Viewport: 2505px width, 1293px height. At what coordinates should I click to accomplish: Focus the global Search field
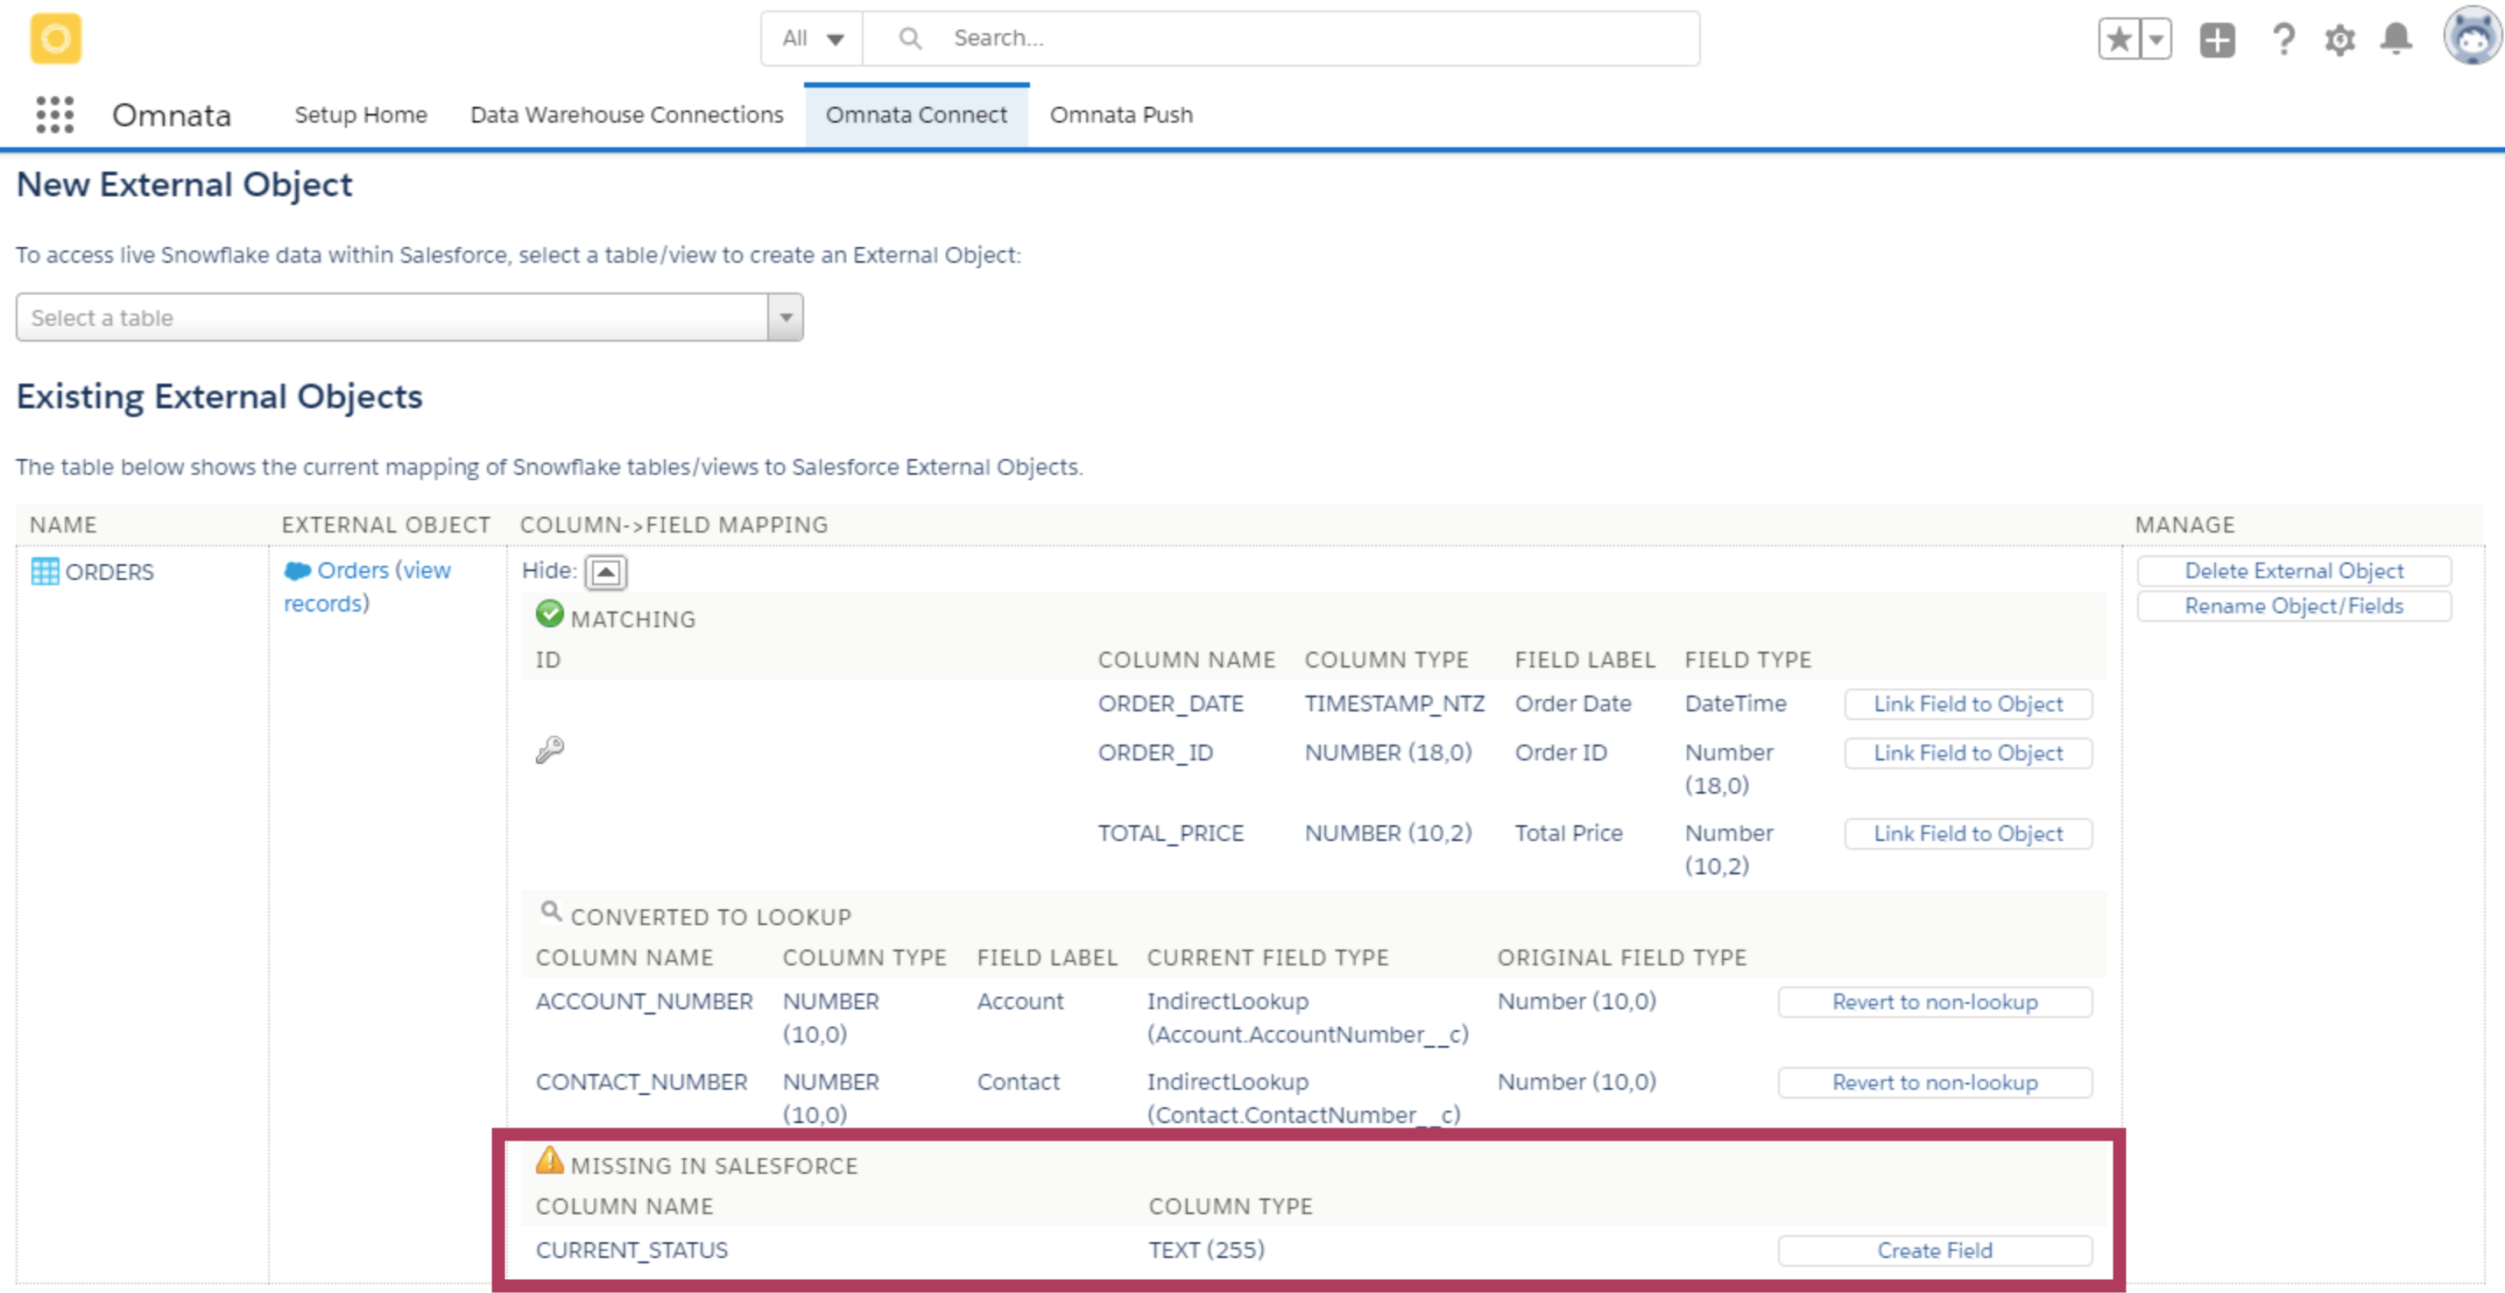coord(1281,38)
